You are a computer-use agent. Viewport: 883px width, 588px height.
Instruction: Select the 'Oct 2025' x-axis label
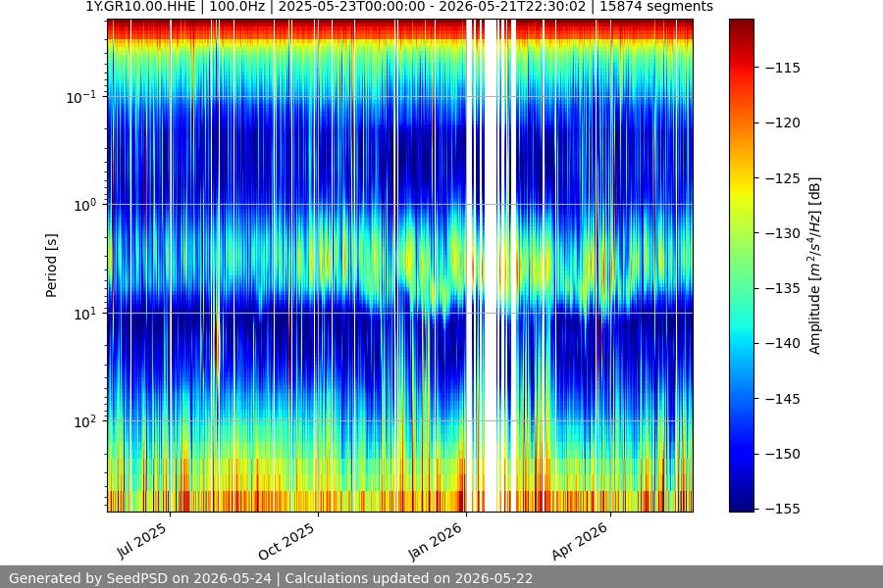click(x=286, y=541)
